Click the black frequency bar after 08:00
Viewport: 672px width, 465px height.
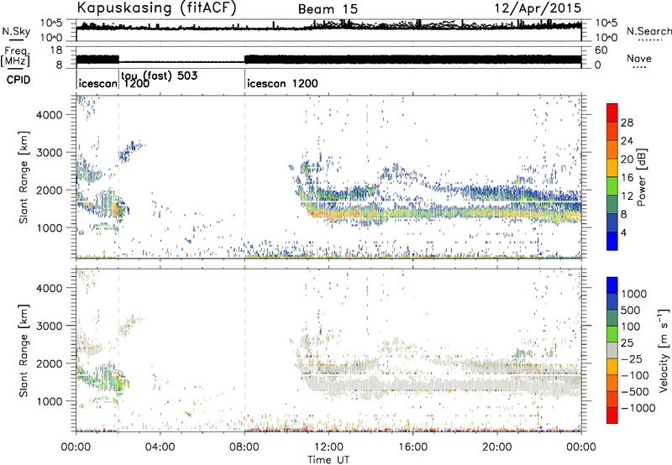[412, 60]
